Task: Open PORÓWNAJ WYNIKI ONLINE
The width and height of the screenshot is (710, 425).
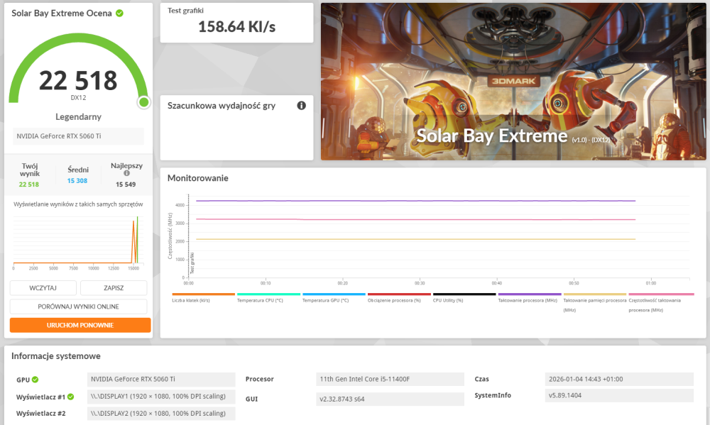Action: (x=78, y=307)
